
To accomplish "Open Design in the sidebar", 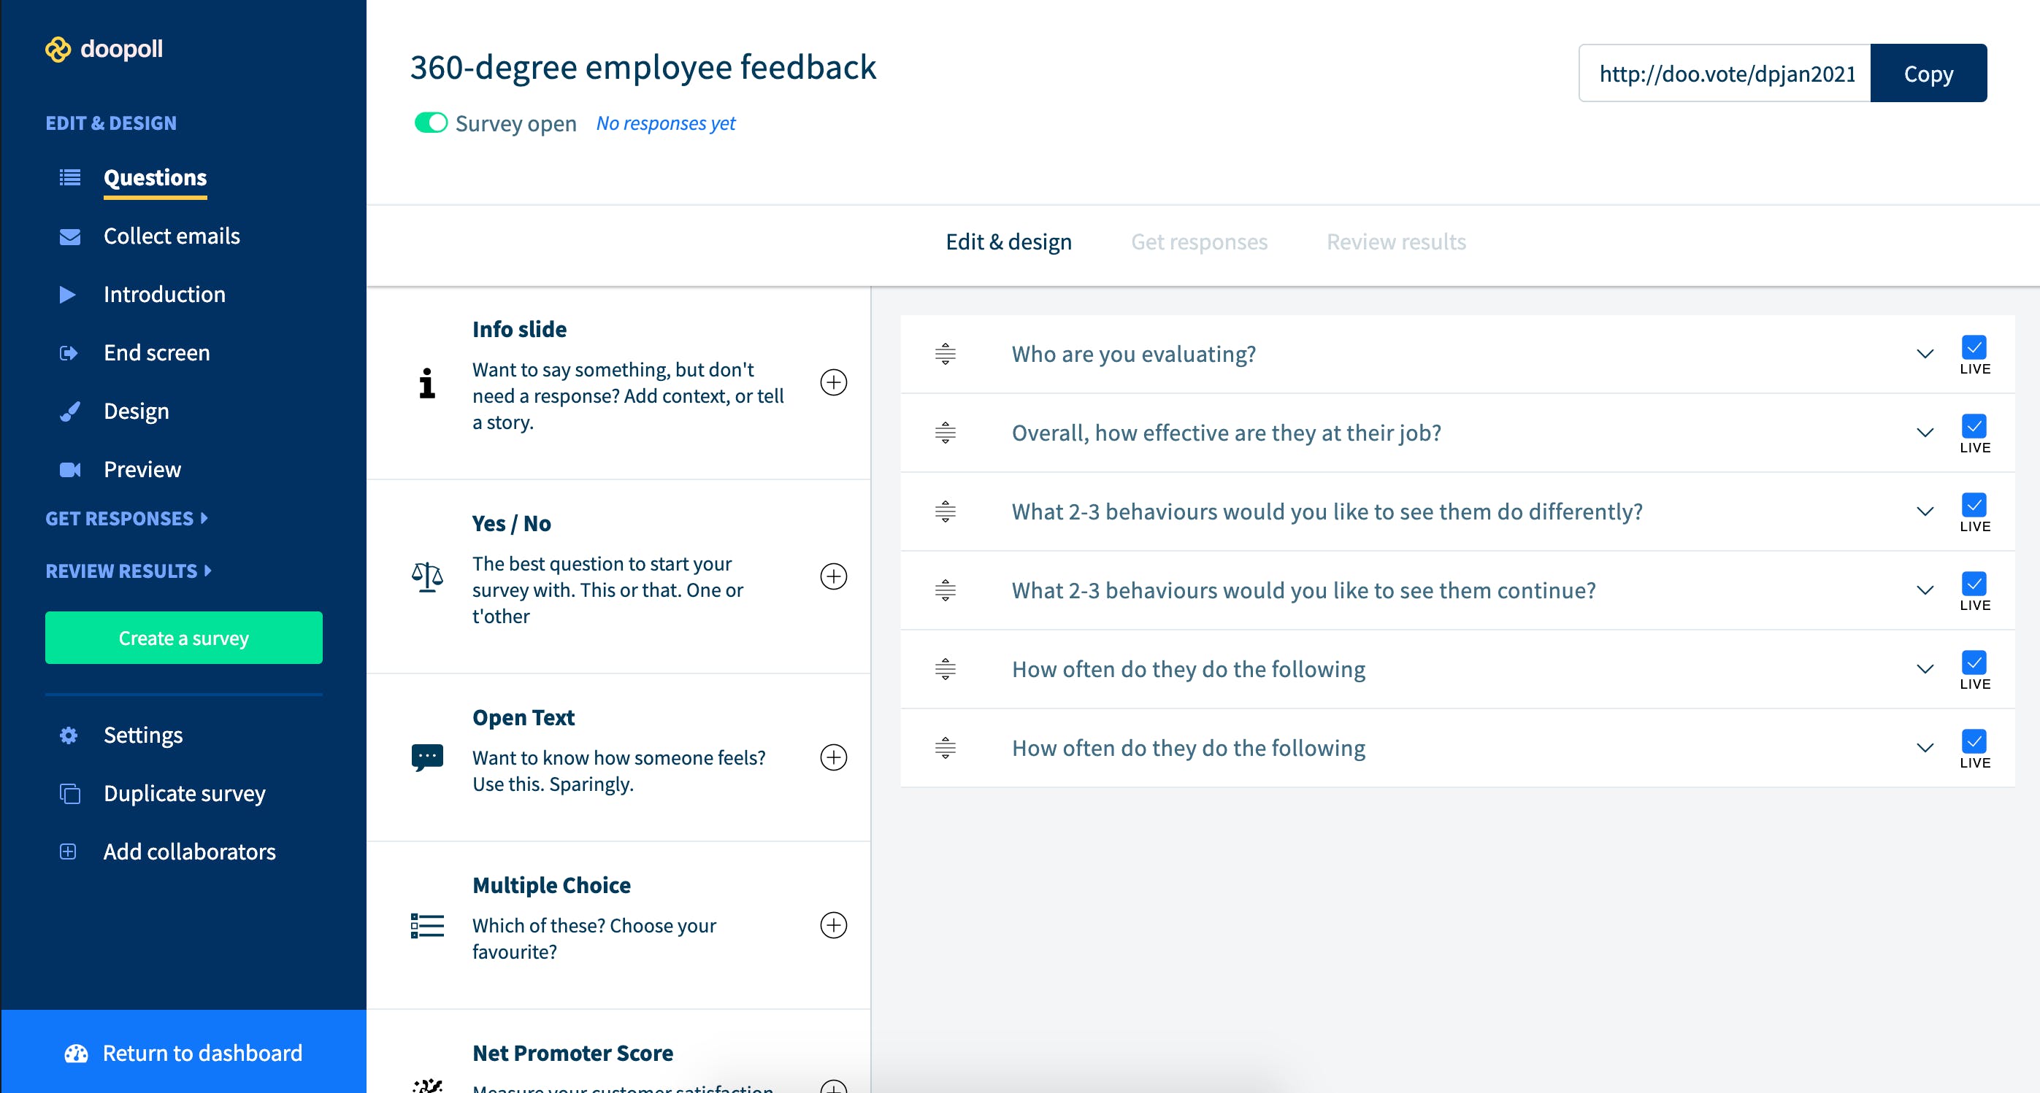I will pyautogui.click(x=137, y=412).
